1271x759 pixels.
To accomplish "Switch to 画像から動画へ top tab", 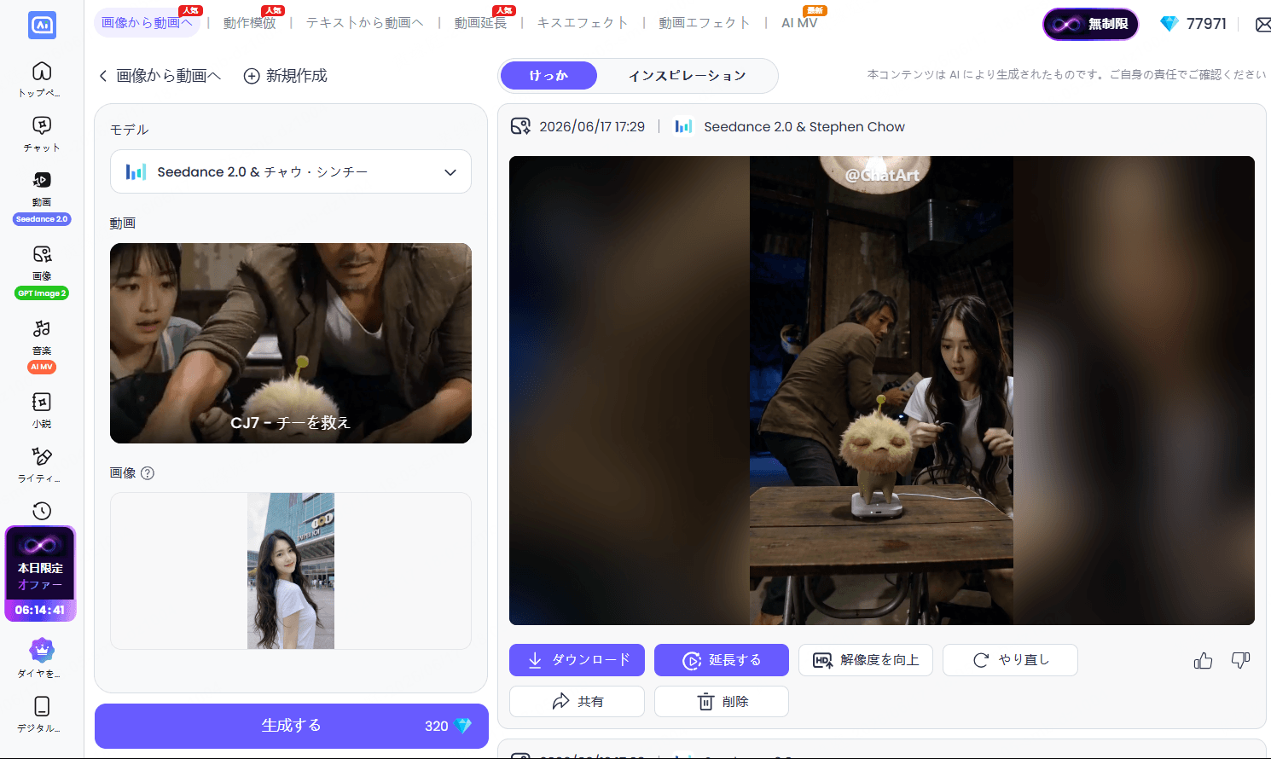I will [147, 23].
